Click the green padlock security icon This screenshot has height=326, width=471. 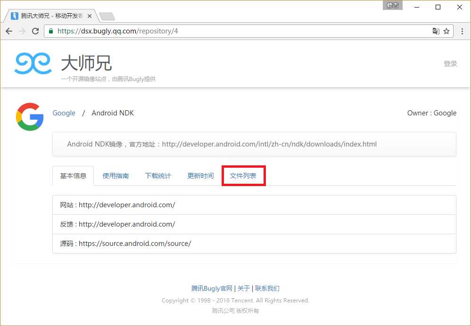[x=51, y=31]
